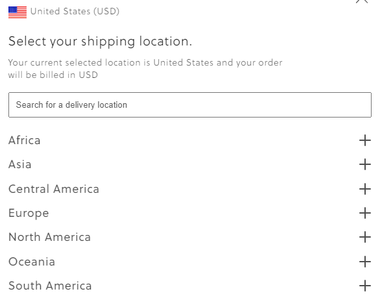Choose the Oceania region label
This screenshot has width=380, height=298.
click(x=32, y=262)
